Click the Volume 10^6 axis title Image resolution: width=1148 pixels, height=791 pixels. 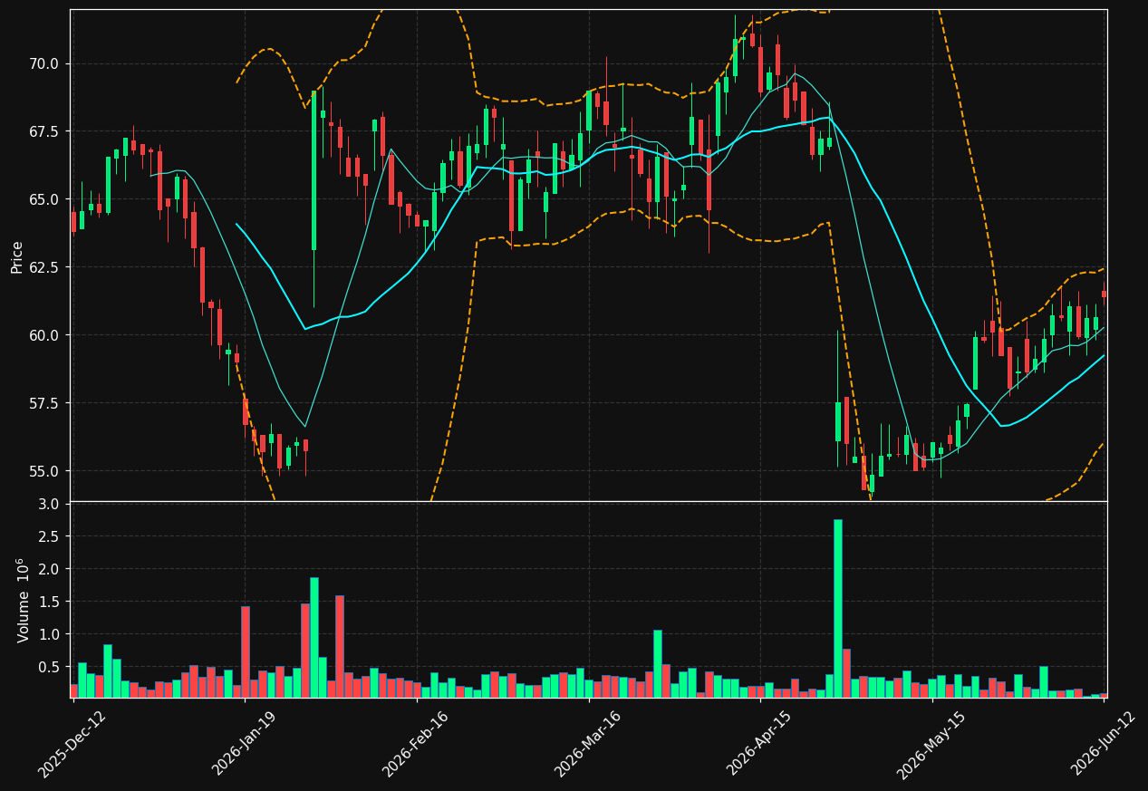tap(23, 600)
